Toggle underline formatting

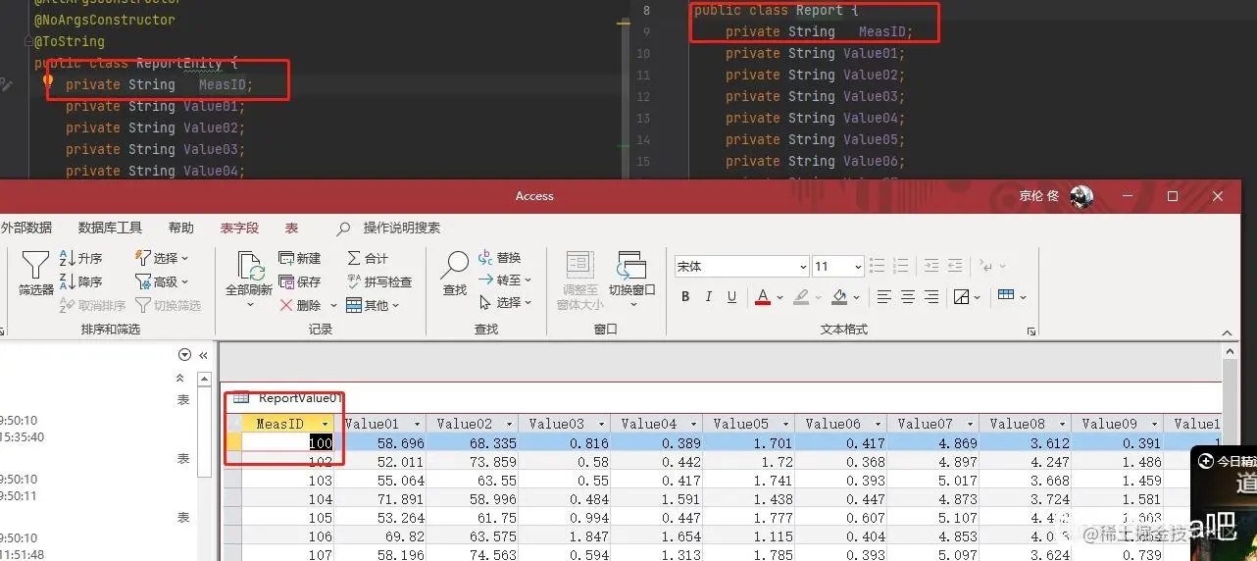point(731,296)
